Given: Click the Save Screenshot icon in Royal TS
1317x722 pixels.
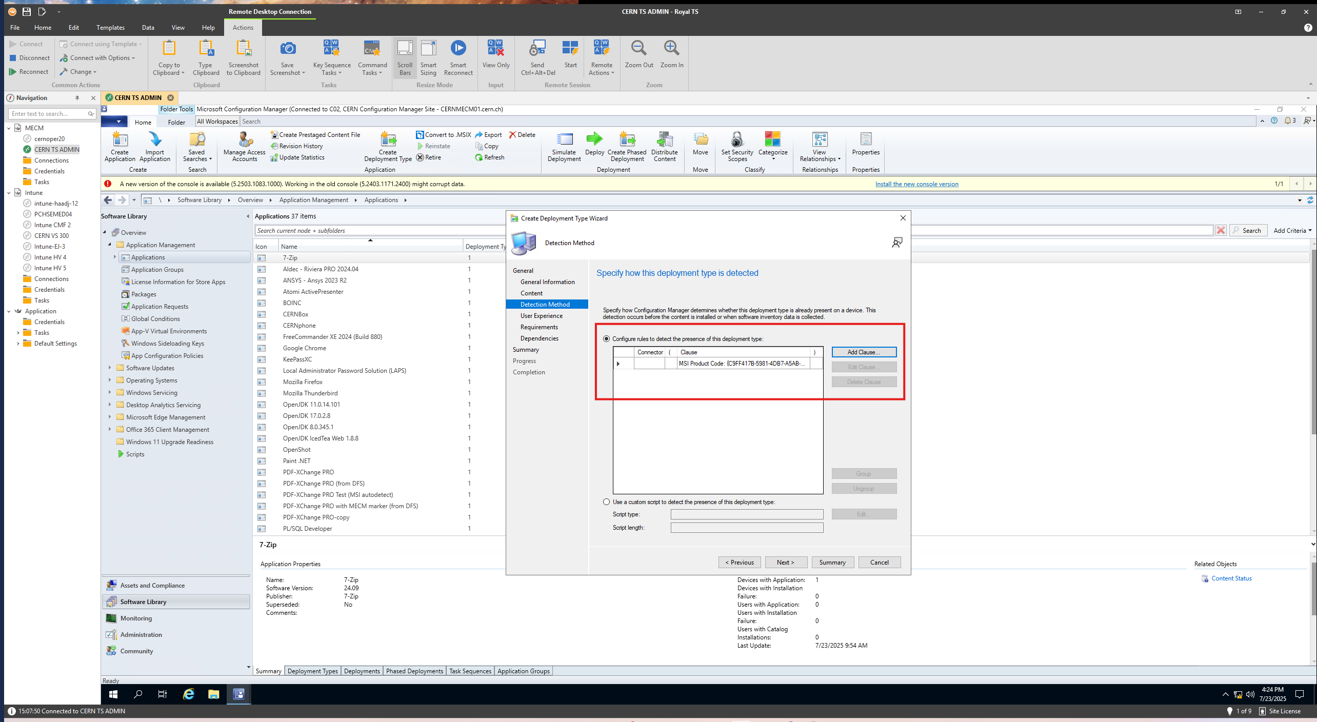Looking at the screenshot, I should 287,49.
